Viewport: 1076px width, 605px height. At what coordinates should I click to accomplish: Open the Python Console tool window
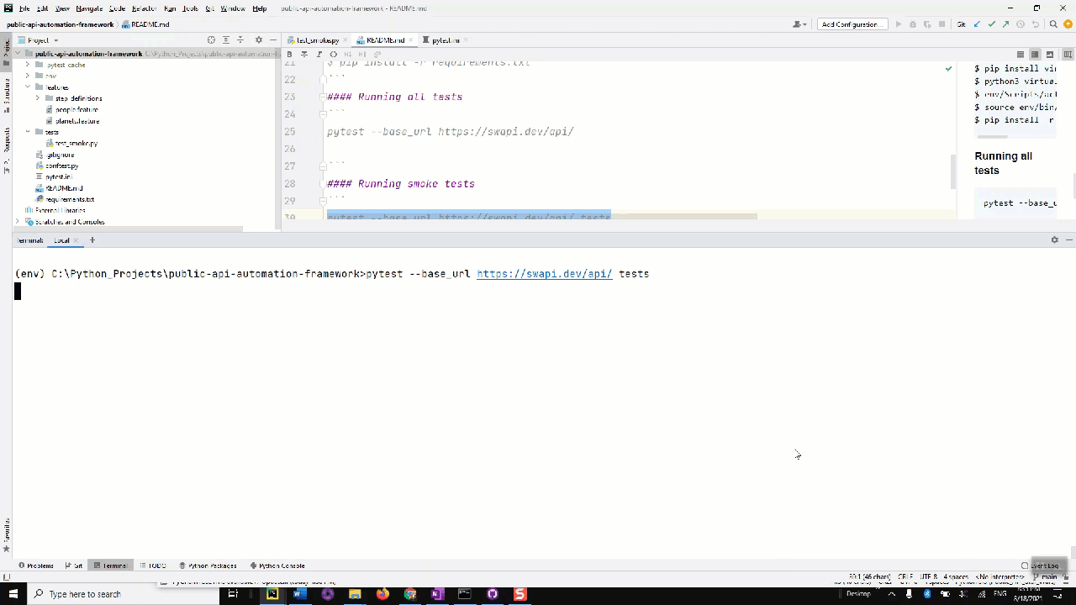[277, 566]
